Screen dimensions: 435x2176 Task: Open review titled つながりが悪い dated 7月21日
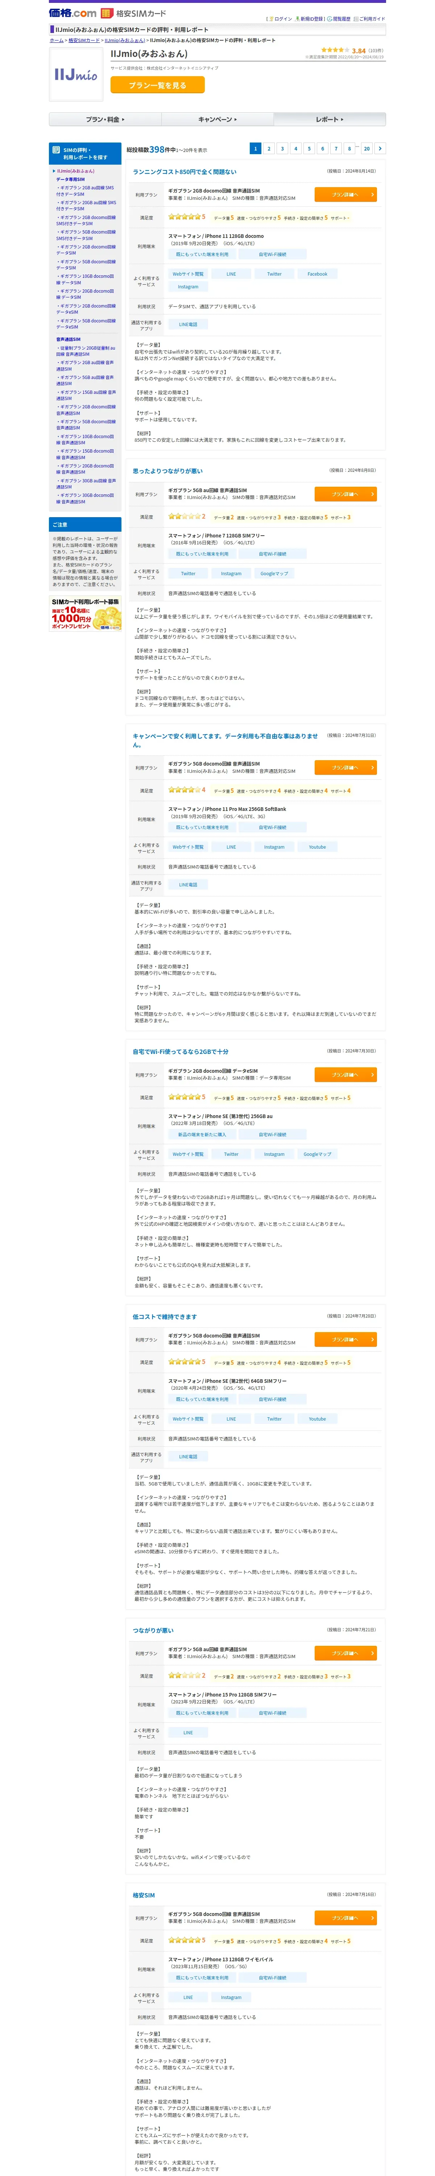click(x=153, y=1630)
